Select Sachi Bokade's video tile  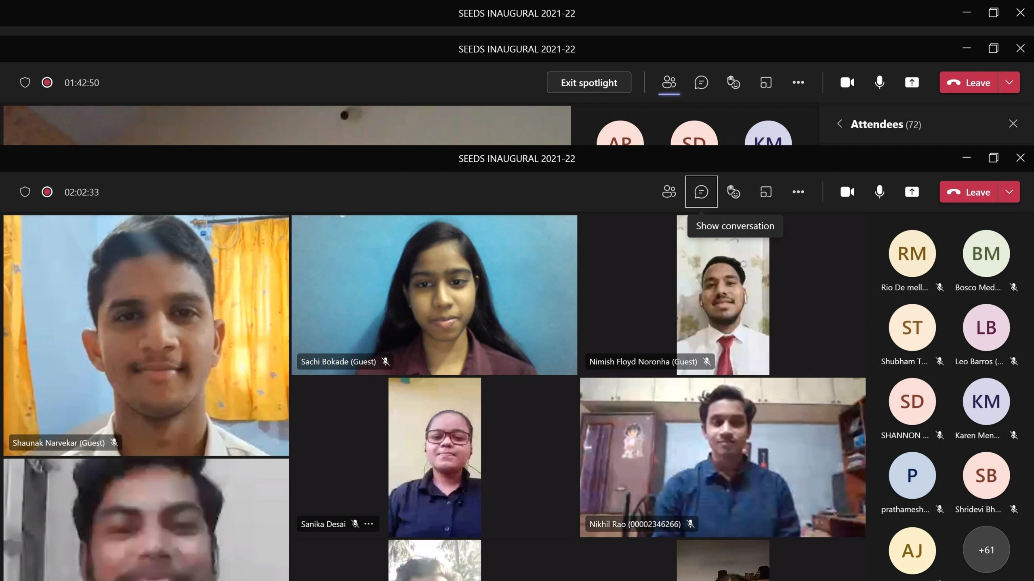pos(434,295)
